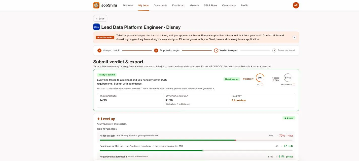Click the Ready to submit badge
This screenshot has height=161, width=359.
point(107,75)
